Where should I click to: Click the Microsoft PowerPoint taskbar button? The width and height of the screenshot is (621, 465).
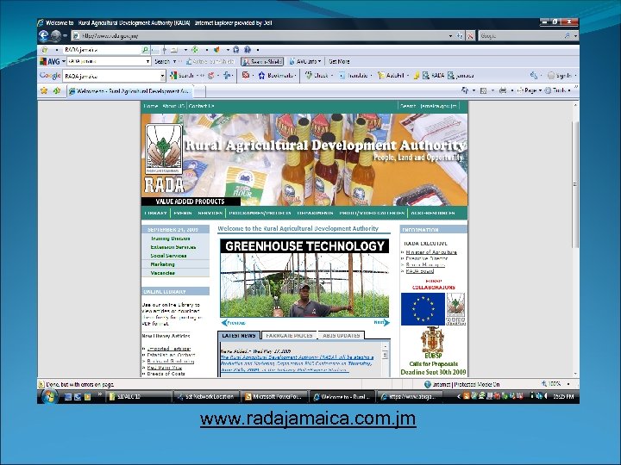point(275,397)
